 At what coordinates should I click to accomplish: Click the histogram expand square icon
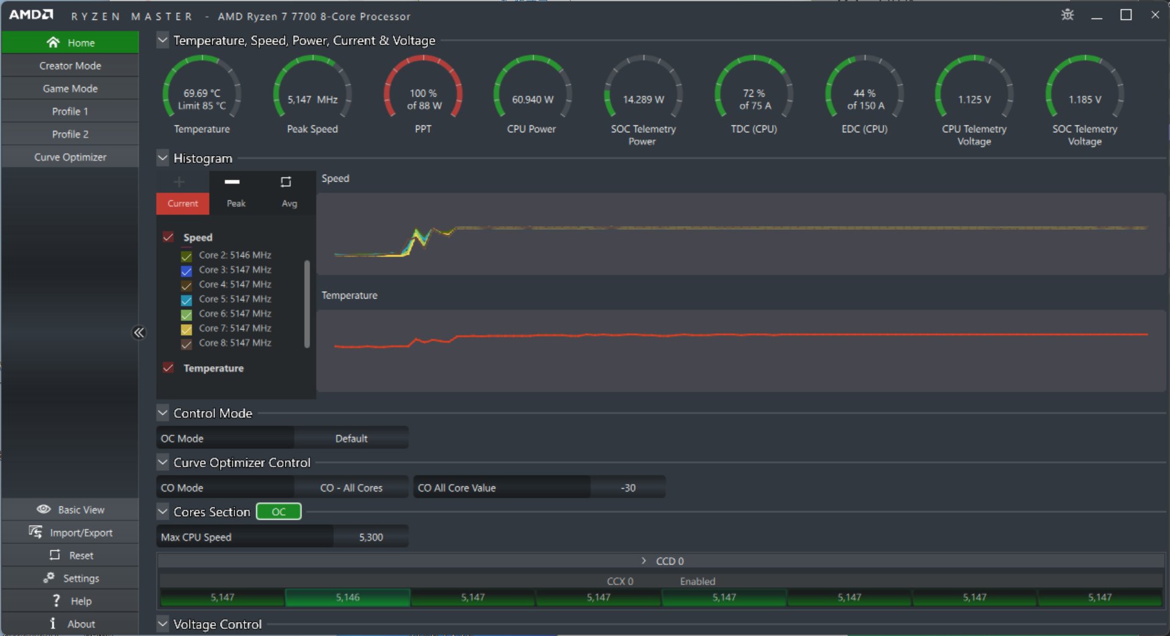coord(286,182)
